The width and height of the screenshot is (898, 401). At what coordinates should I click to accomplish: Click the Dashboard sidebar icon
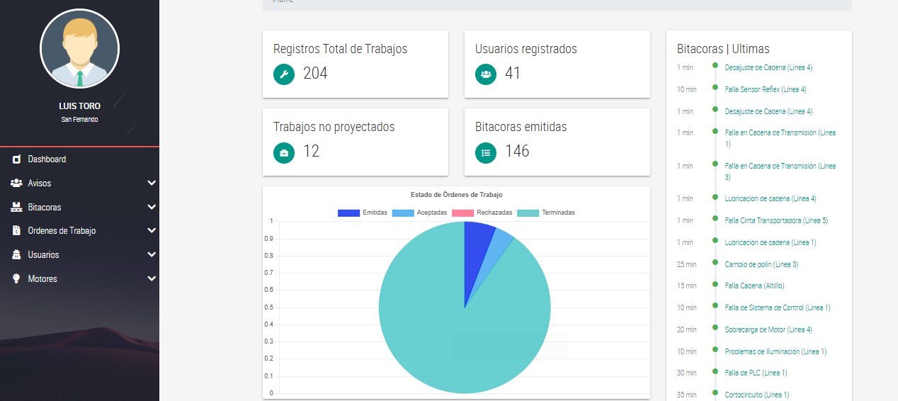click(16, 159)
